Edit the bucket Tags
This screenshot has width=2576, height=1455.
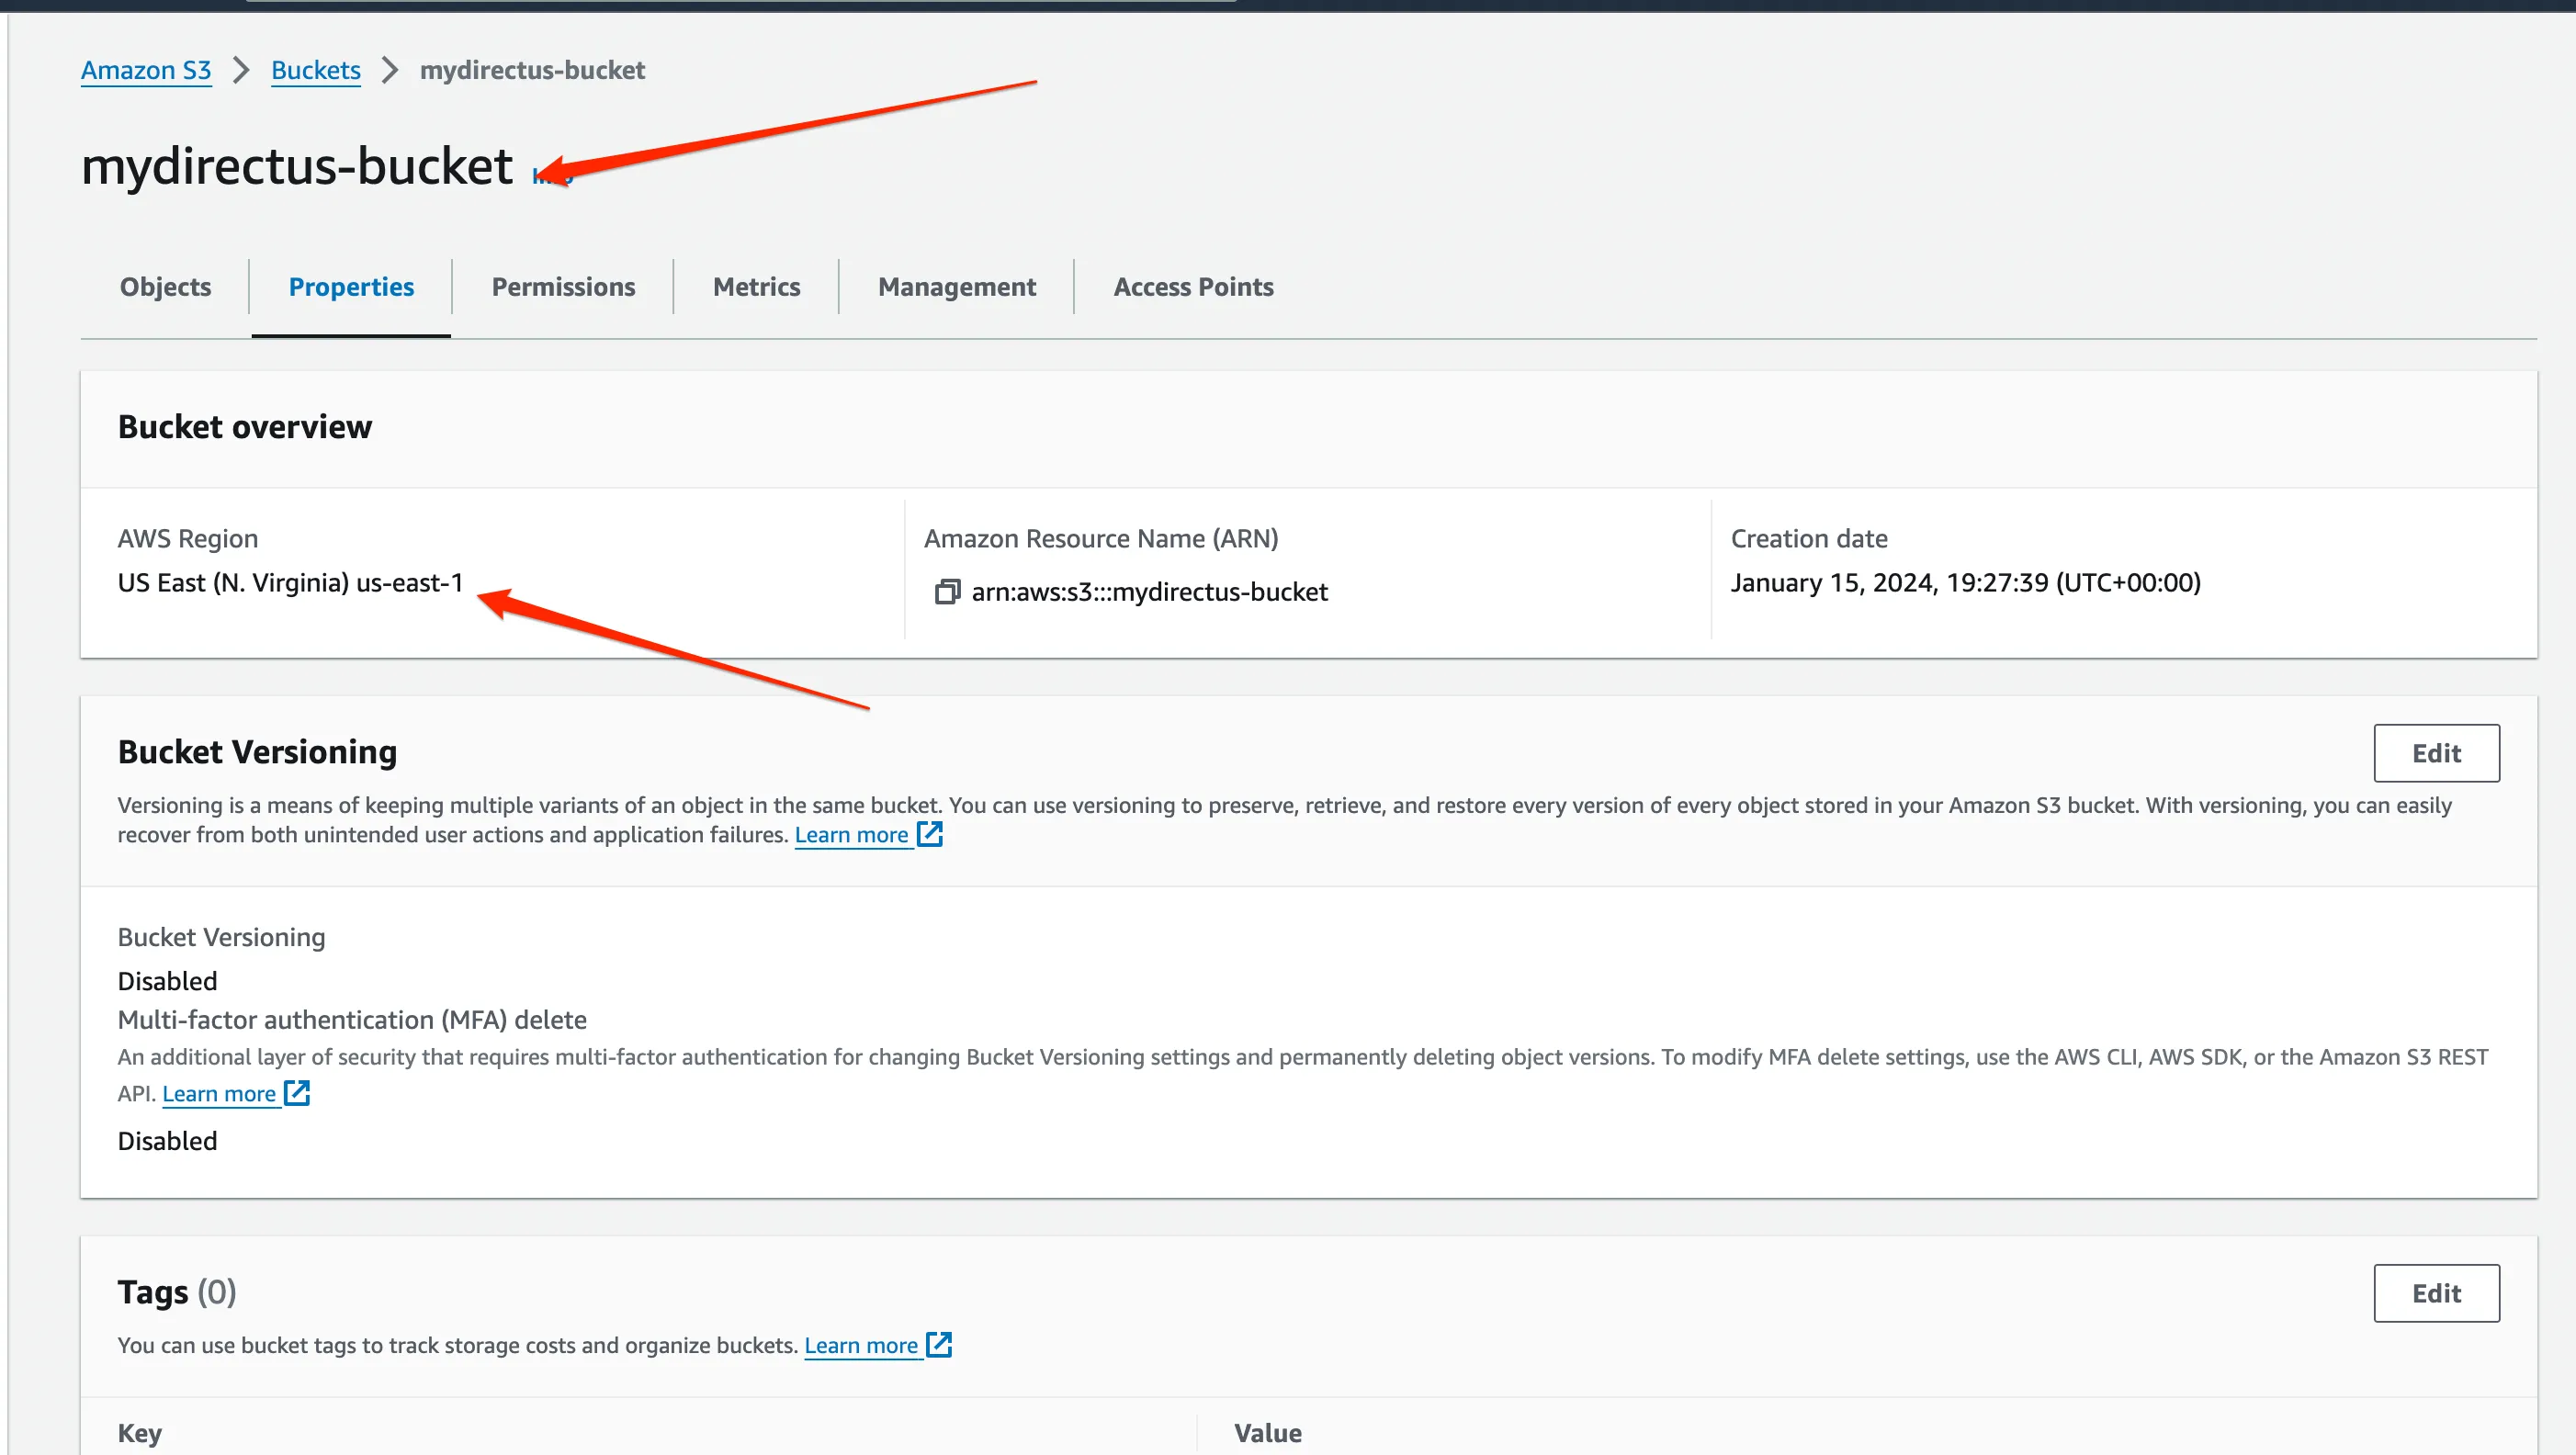[x=2437, y=1292]
